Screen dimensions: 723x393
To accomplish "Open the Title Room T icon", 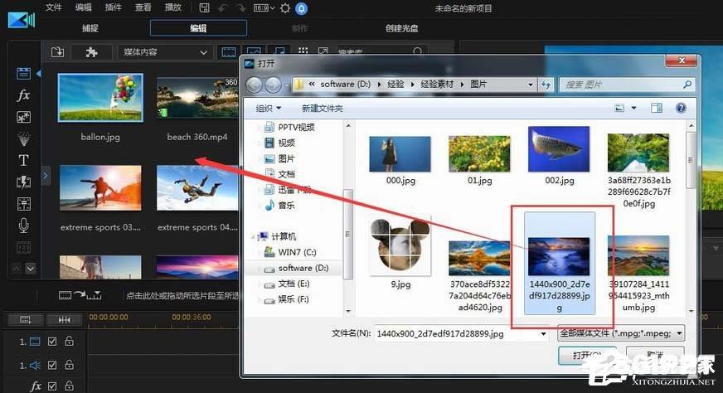I will 23,160.
